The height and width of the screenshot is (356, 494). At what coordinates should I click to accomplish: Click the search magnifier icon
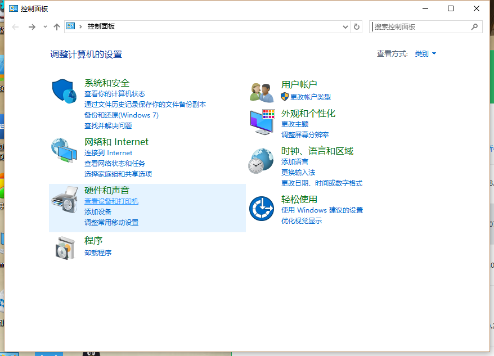click(474, 27)
